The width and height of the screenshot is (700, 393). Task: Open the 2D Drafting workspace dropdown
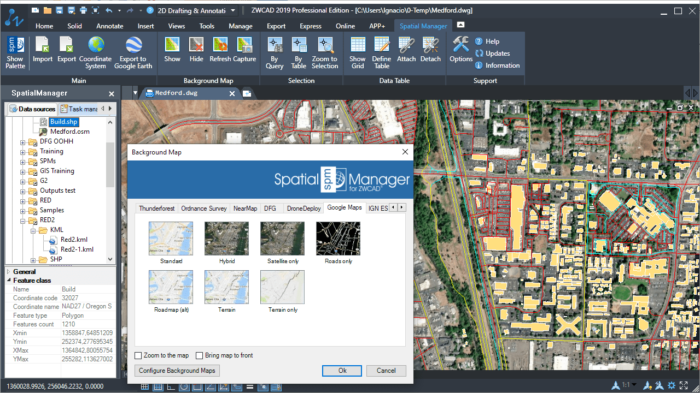point(234,10)
